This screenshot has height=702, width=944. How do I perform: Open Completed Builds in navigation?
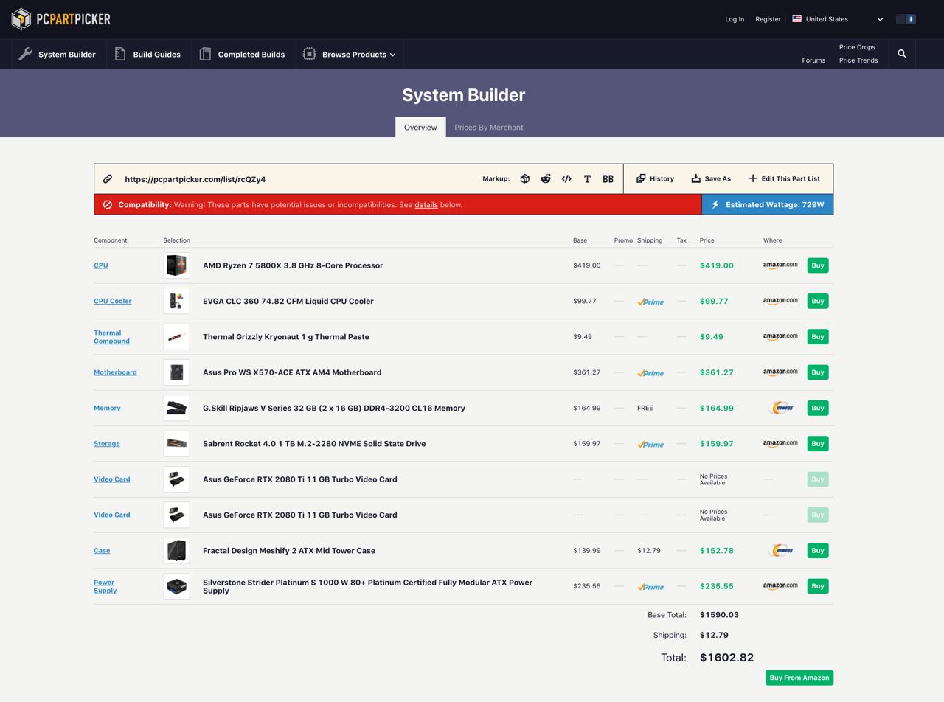(x=243, y=54)
